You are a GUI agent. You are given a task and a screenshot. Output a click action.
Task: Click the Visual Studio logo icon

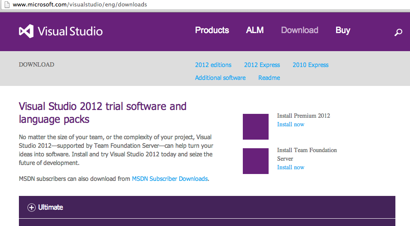point(26,31)
